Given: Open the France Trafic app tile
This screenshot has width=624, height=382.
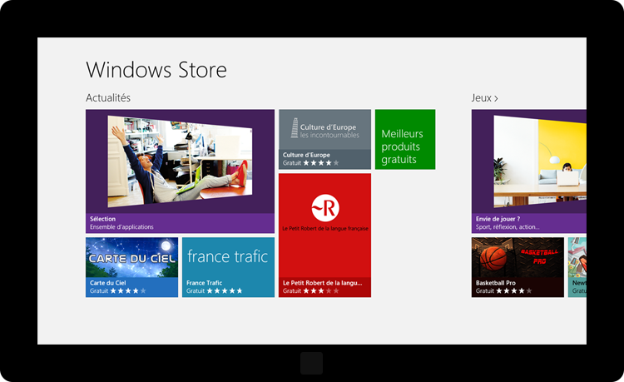Looking at the screenshot, I should coord(229,267).
